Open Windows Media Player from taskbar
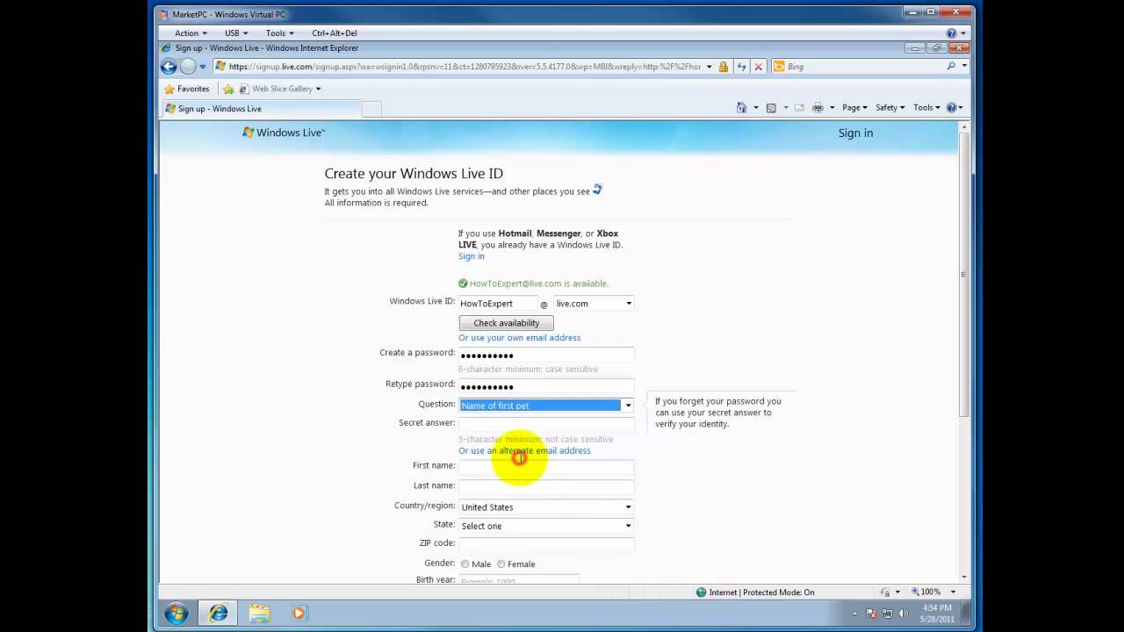Viewport: 1124px width, 632px height. coord(299,613)
